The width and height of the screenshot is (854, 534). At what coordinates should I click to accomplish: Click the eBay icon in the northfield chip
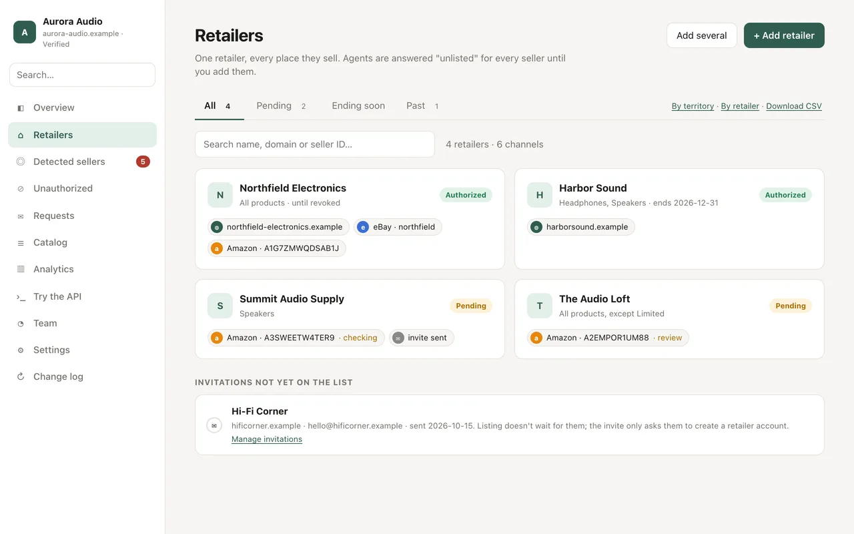point(363,227)
